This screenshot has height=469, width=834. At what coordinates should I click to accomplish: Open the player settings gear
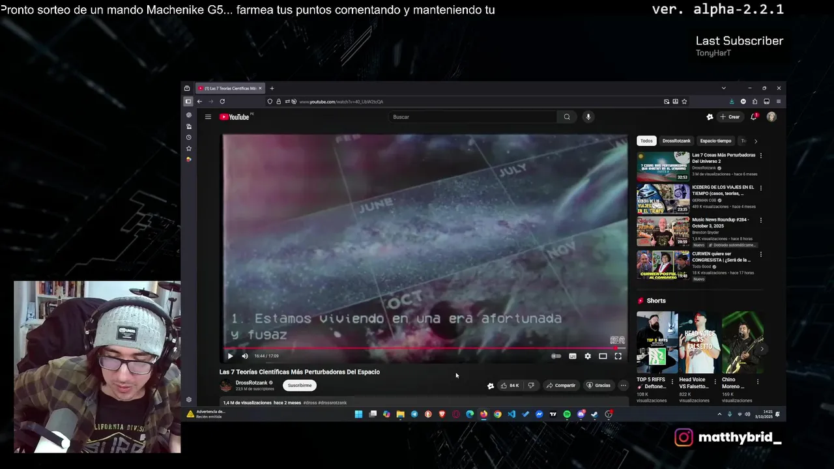point(588,356)
